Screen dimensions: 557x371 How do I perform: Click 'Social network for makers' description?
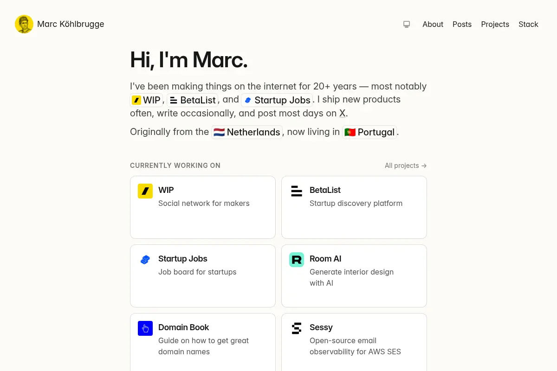pos(204,203)
